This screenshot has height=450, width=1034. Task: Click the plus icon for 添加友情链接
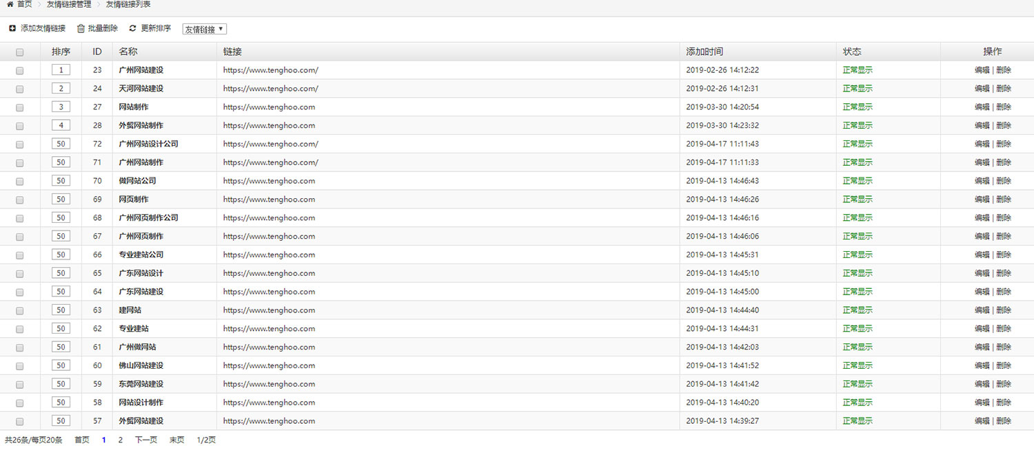click(12, 29)
